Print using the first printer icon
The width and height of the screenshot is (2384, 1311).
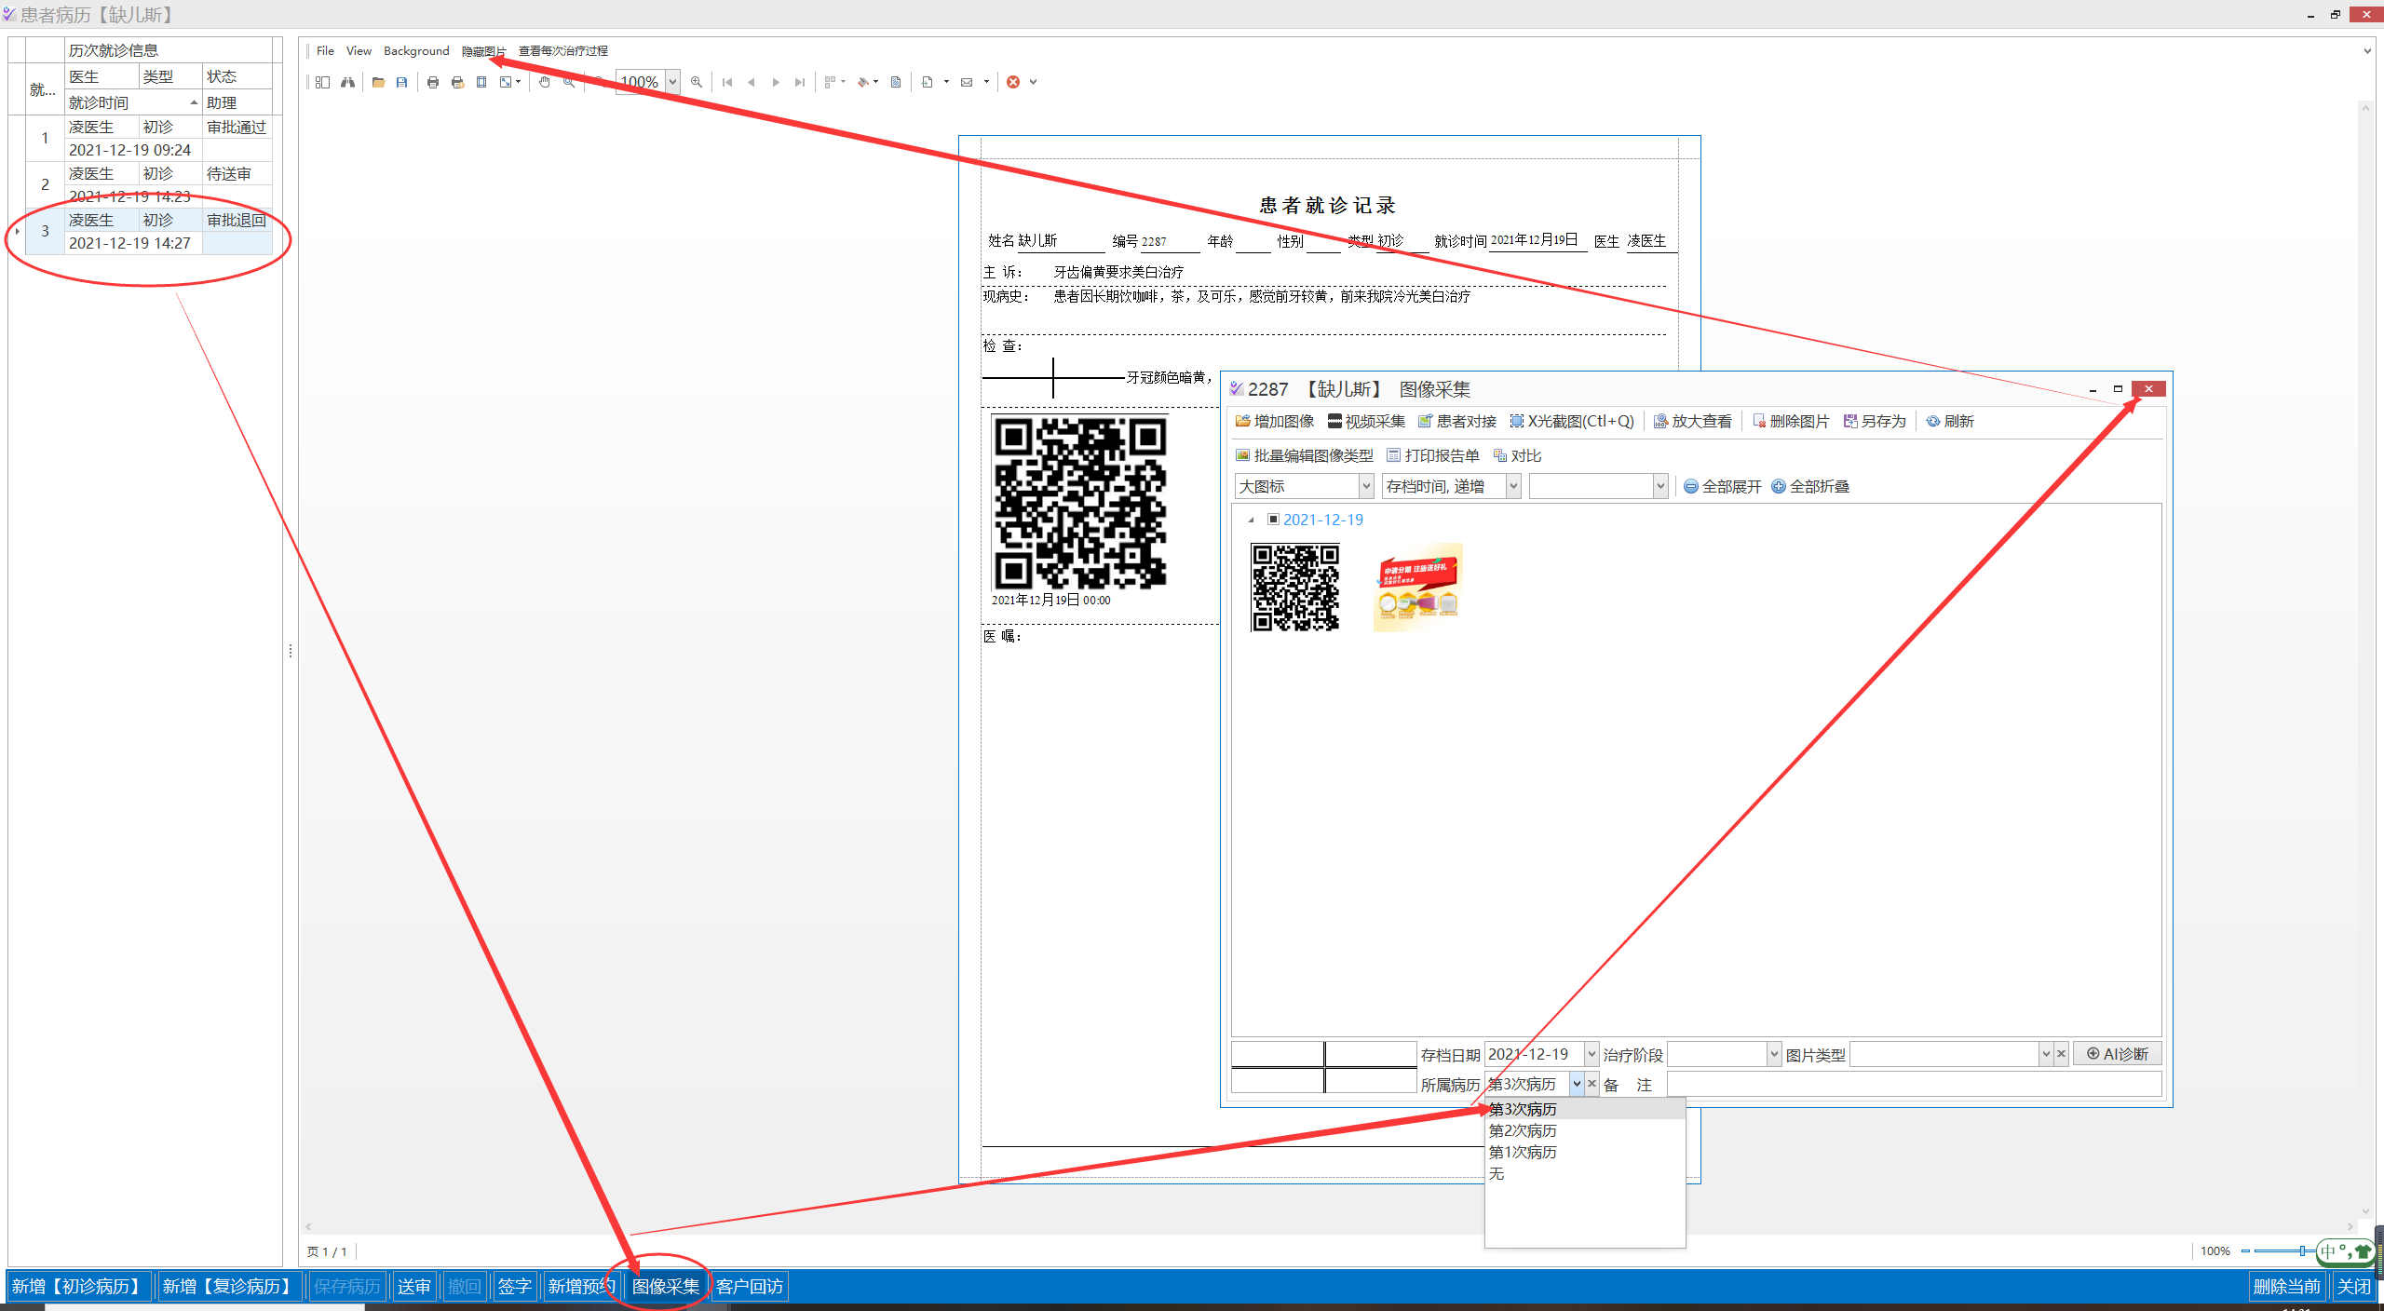pyautogui.click(x=433, y=82)
